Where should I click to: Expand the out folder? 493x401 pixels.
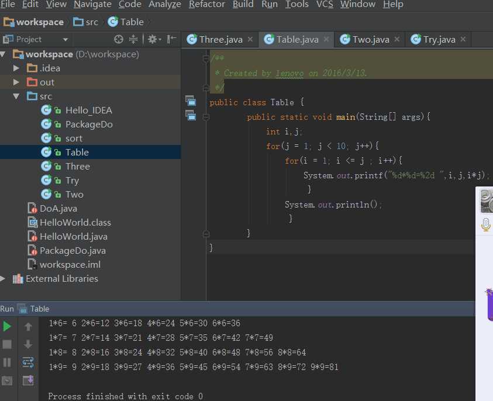pyautogui.click(x=16, y=82)
